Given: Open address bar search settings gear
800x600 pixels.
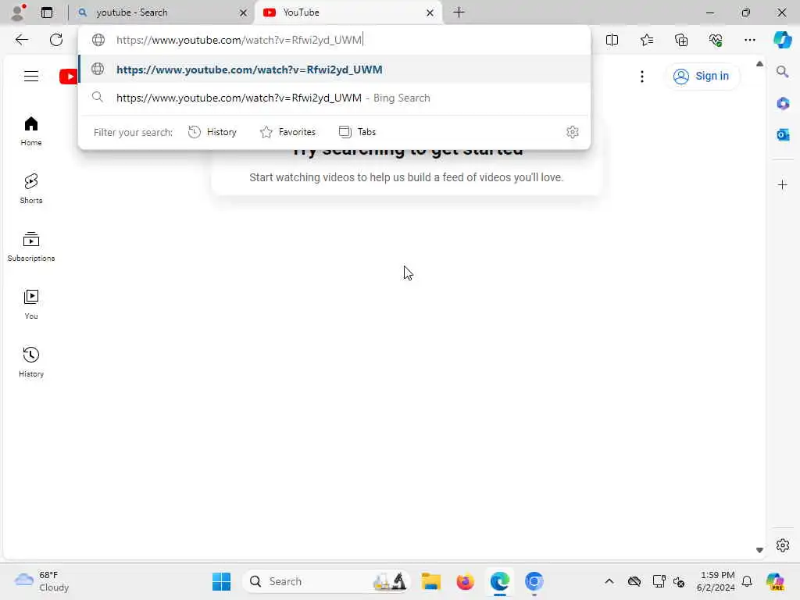Looking at the screenshot, I should 572,132.
